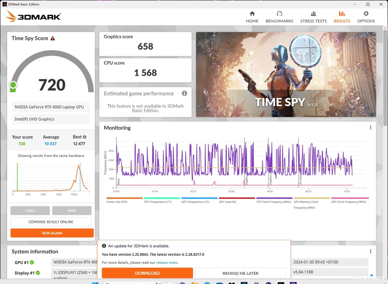Open the HOME tab

pyautogui.click(x=252, y=17)
